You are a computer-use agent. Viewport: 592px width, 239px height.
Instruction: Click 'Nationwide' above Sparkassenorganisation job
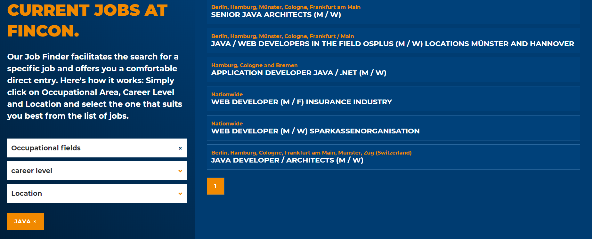227,123
